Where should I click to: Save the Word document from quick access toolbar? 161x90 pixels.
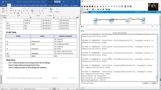click(x=3, y=2)
